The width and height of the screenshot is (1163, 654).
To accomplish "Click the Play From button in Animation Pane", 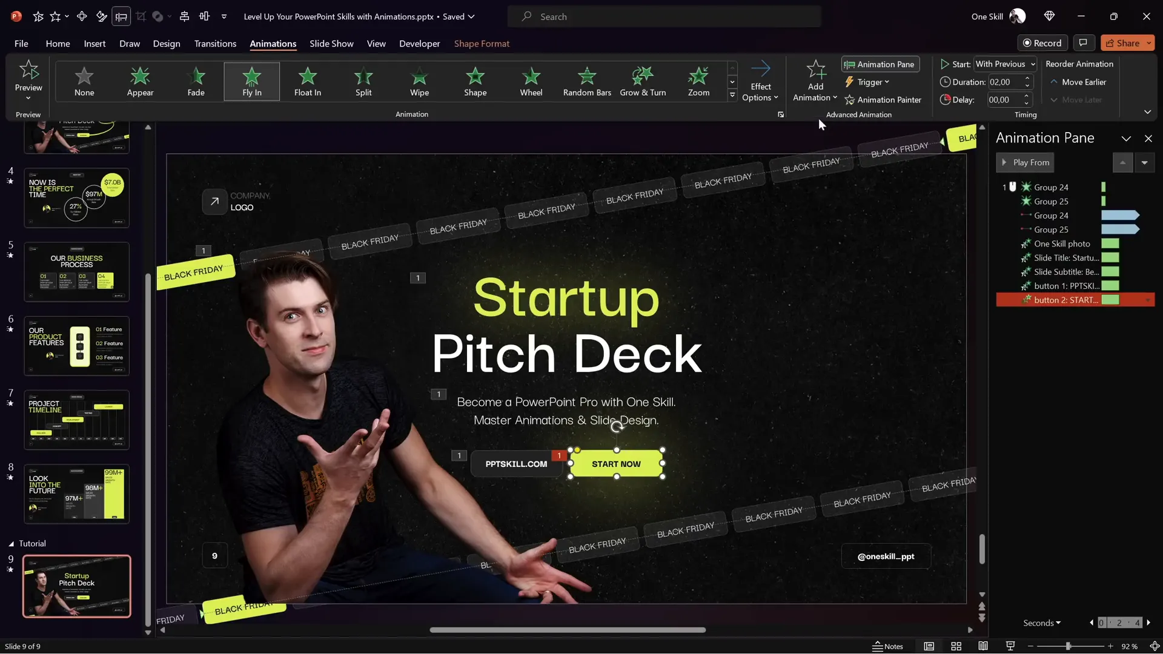I will pyautogui.click(x=1025, y=162).
